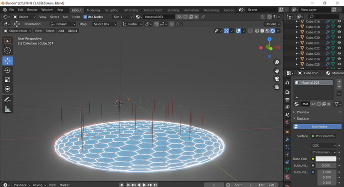Click the outliner search field

(x=324, y=16)
